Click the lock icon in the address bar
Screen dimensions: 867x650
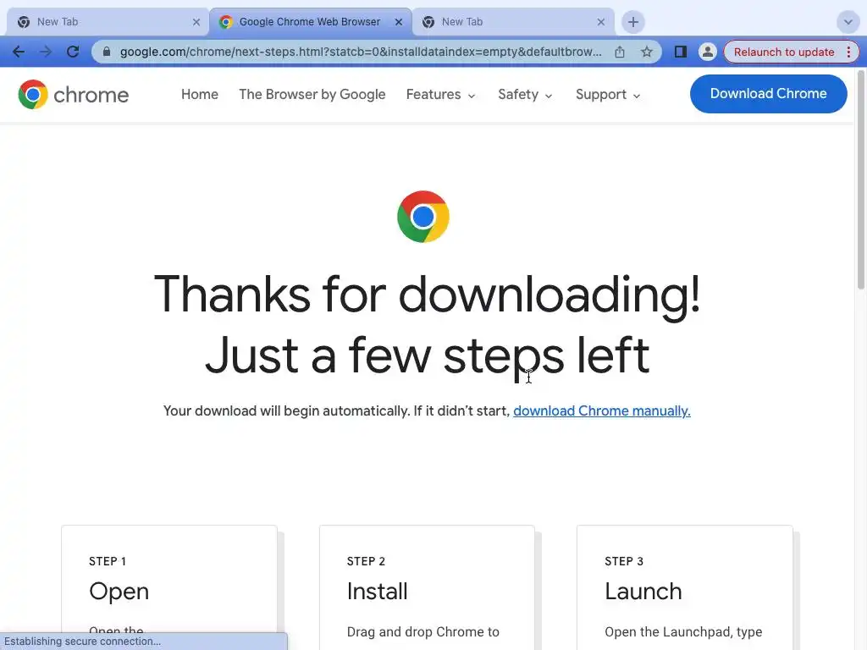(107, 52)
